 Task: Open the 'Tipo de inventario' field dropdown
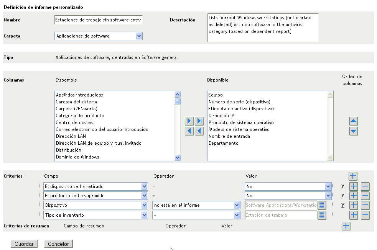(144, 215)
